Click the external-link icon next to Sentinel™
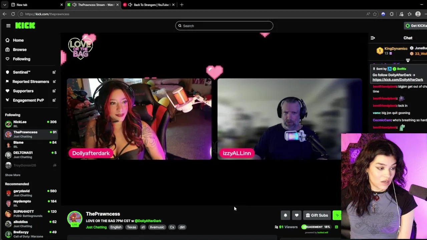427x240 pixels. pyautogui.click(x=54, y=72)
